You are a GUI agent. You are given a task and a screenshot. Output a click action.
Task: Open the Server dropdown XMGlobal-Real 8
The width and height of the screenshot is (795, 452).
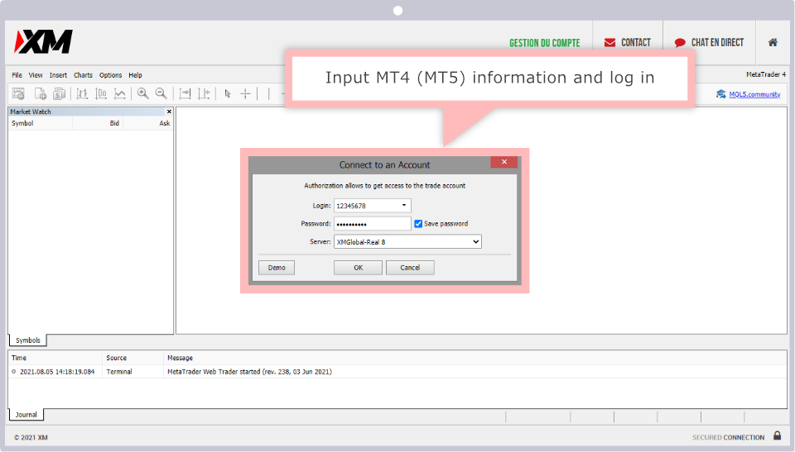click(x=407, y=242)
